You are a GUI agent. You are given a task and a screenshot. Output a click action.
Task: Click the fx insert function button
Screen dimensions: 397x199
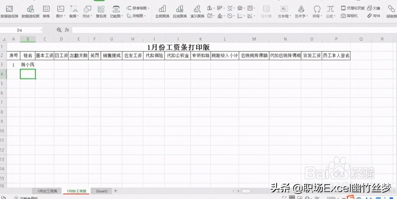[67, 30]
